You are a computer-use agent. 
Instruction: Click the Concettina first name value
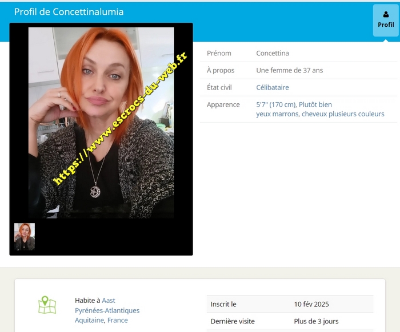273,53
